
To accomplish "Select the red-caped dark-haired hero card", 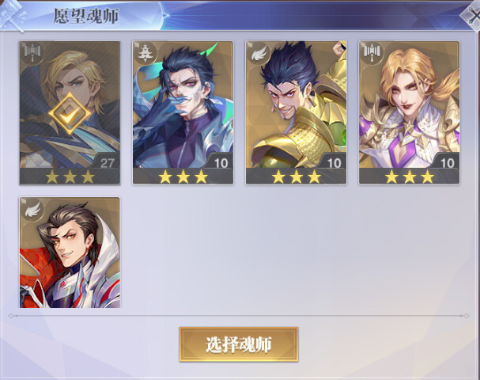I will click(x=70, y=253).
